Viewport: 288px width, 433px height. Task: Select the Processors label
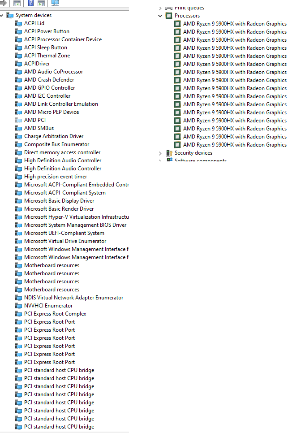point(187,16)
